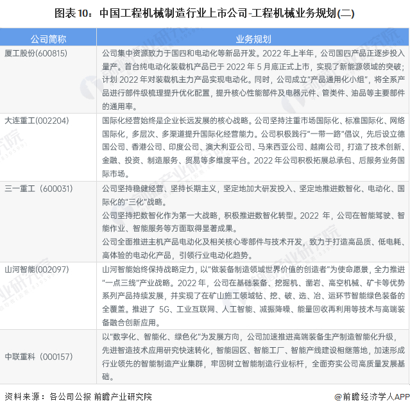
Task: Click 三一重工 paragraph on 数智化转型
Action: tap(253, 222)
